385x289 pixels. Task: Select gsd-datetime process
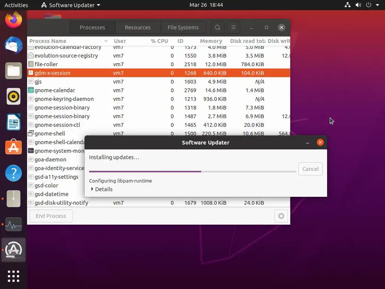pos(56,194)
